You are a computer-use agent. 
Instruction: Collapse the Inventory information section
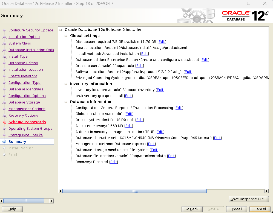pos(66,84)
